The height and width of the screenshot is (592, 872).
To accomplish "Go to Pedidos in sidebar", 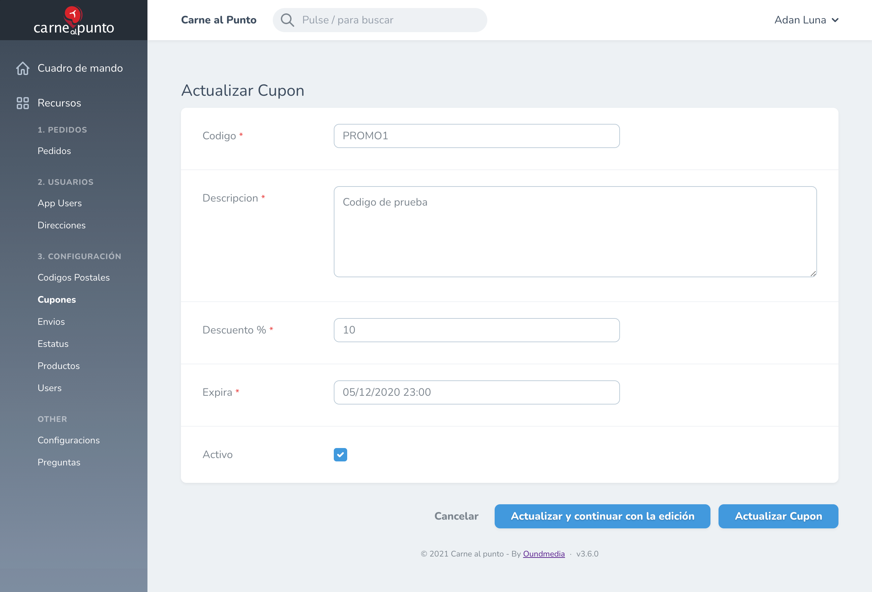I will pyautogui.click(x=54, y=151).
